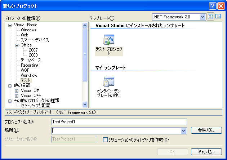Select その他のプロジェクトの種類 tree item
227x160 pixels.
click(36, 101)
